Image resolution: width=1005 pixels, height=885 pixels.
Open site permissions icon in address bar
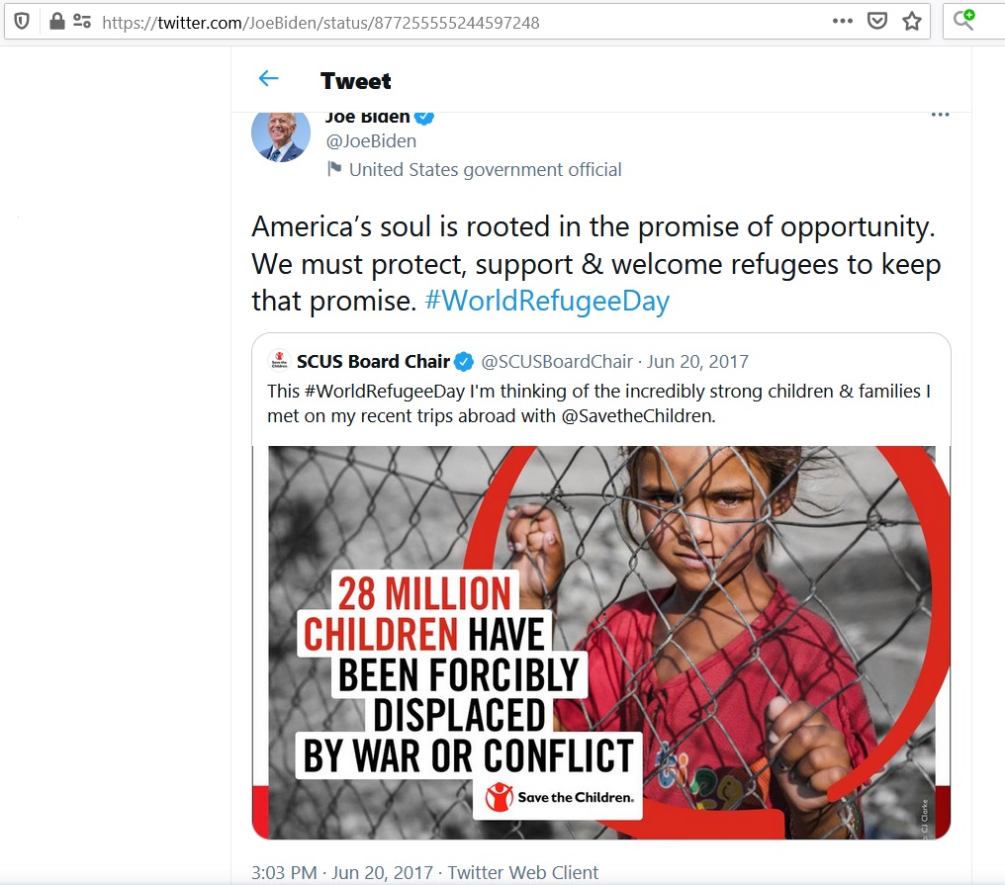82,21
